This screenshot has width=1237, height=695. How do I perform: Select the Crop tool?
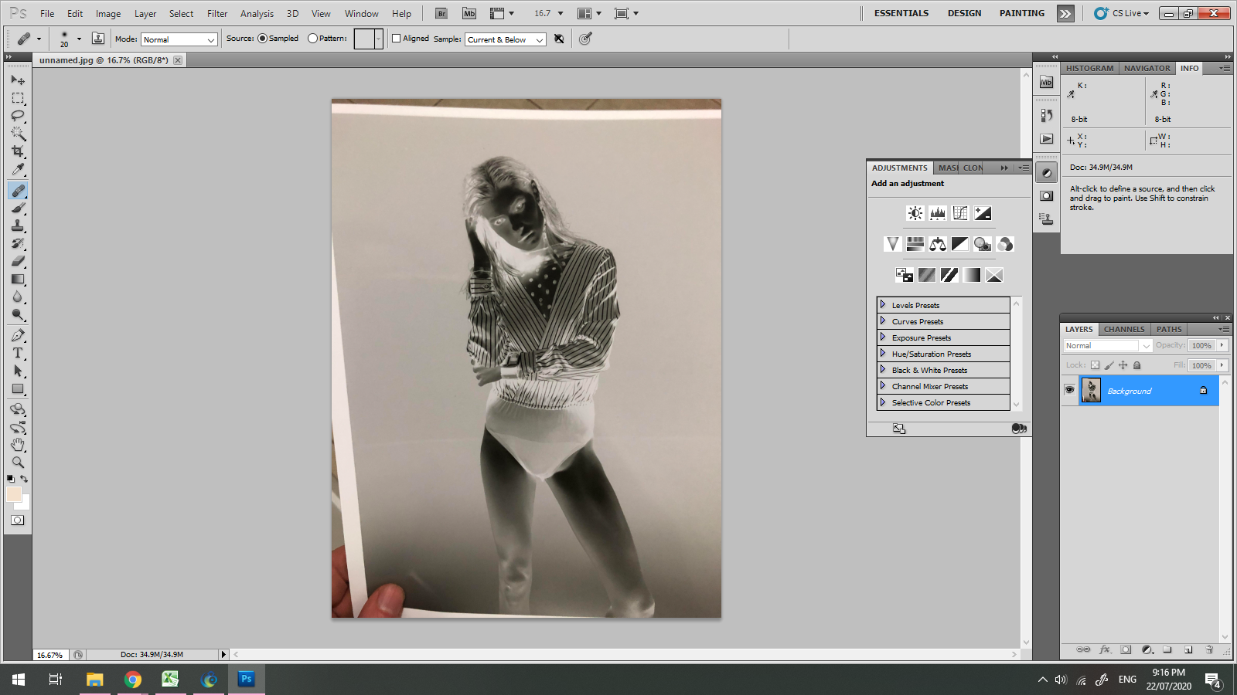coord(18,151)
